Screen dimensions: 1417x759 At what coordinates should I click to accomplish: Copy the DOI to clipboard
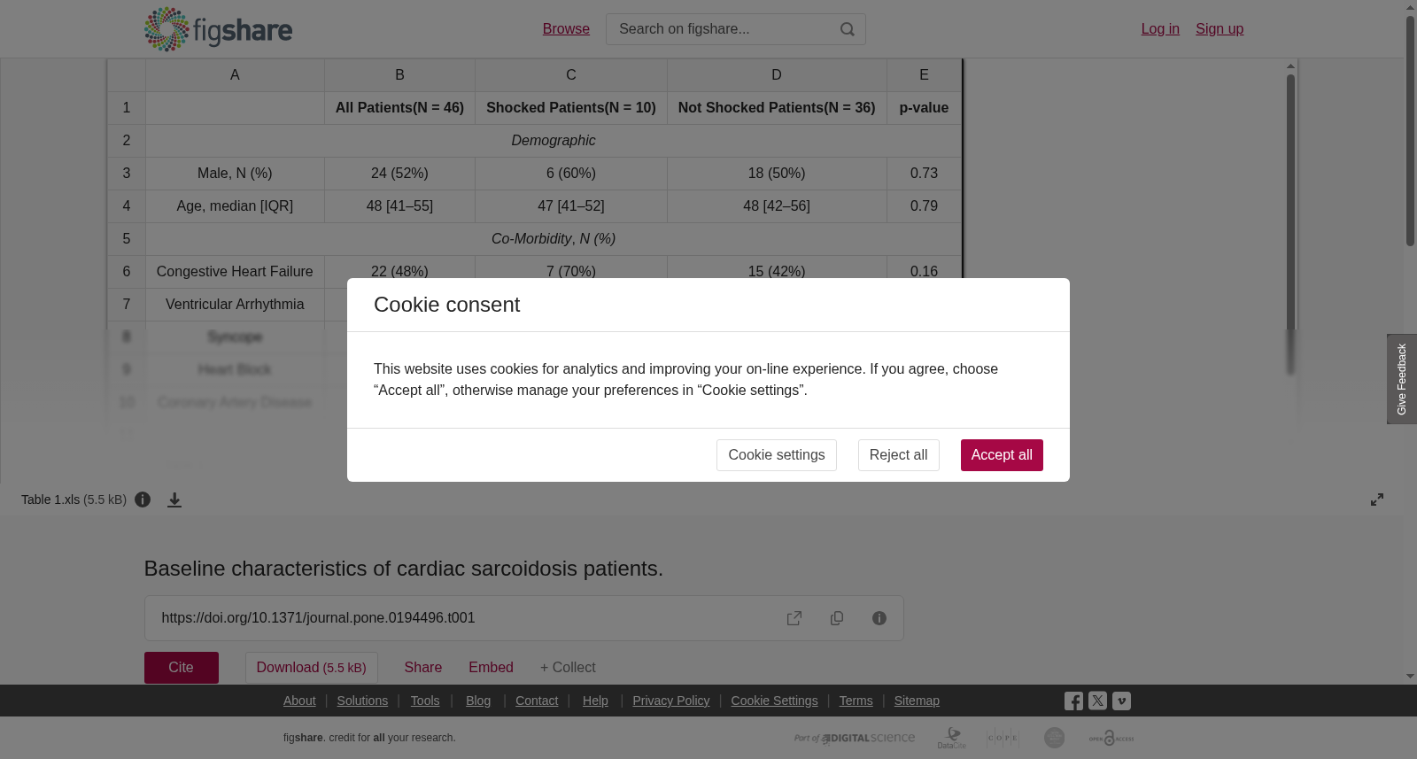point(837,618)
